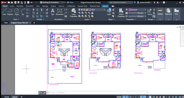184x98 pixels.
Task: Toggle PAPER space button in status bar
Action: pos(119,97)
